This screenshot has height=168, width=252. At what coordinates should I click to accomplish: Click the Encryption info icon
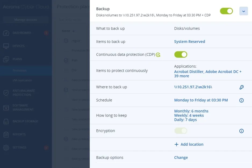click(x=241, y=131)
